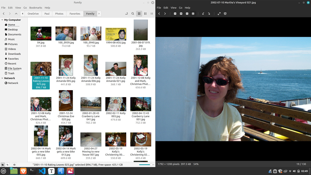Show the next image in viewer

click(x=165, y=14)
